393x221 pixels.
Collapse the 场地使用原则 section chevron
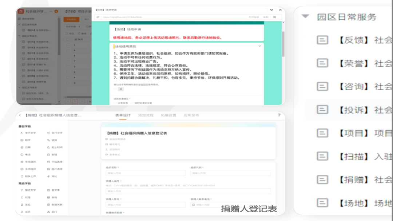pos(260,46)
